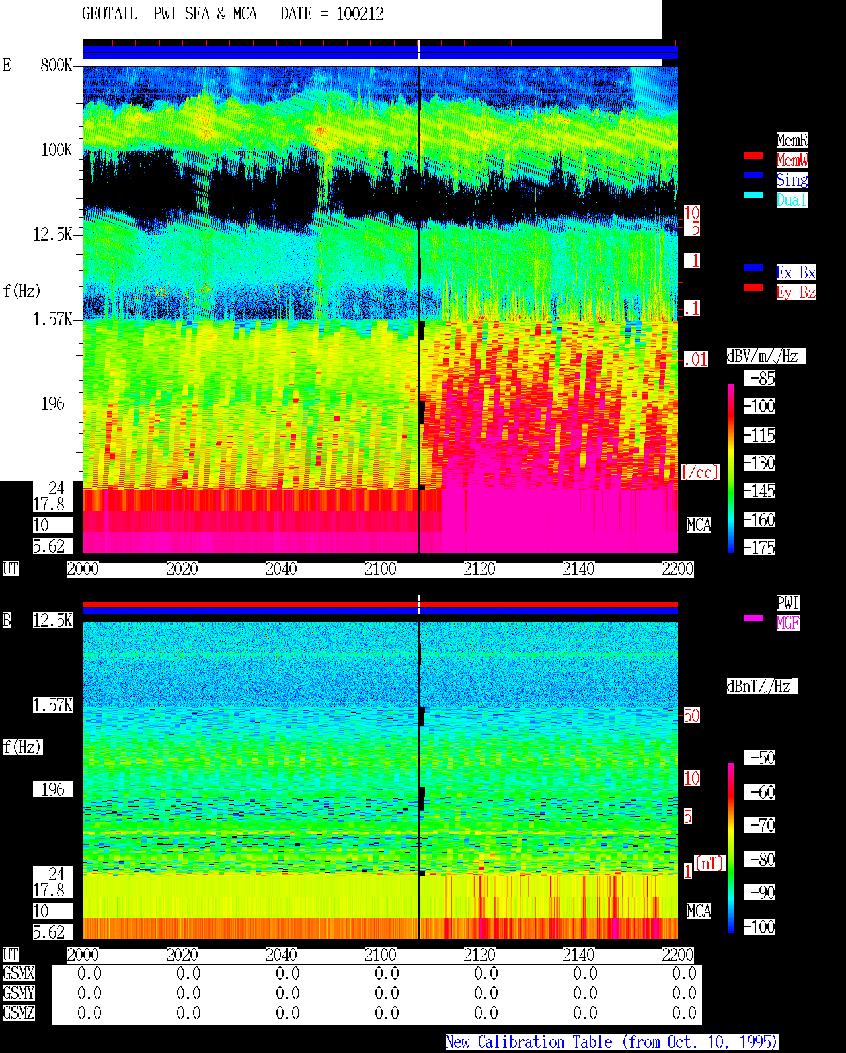Click the dBnT/√Hz vertical color scale bar

731,848
